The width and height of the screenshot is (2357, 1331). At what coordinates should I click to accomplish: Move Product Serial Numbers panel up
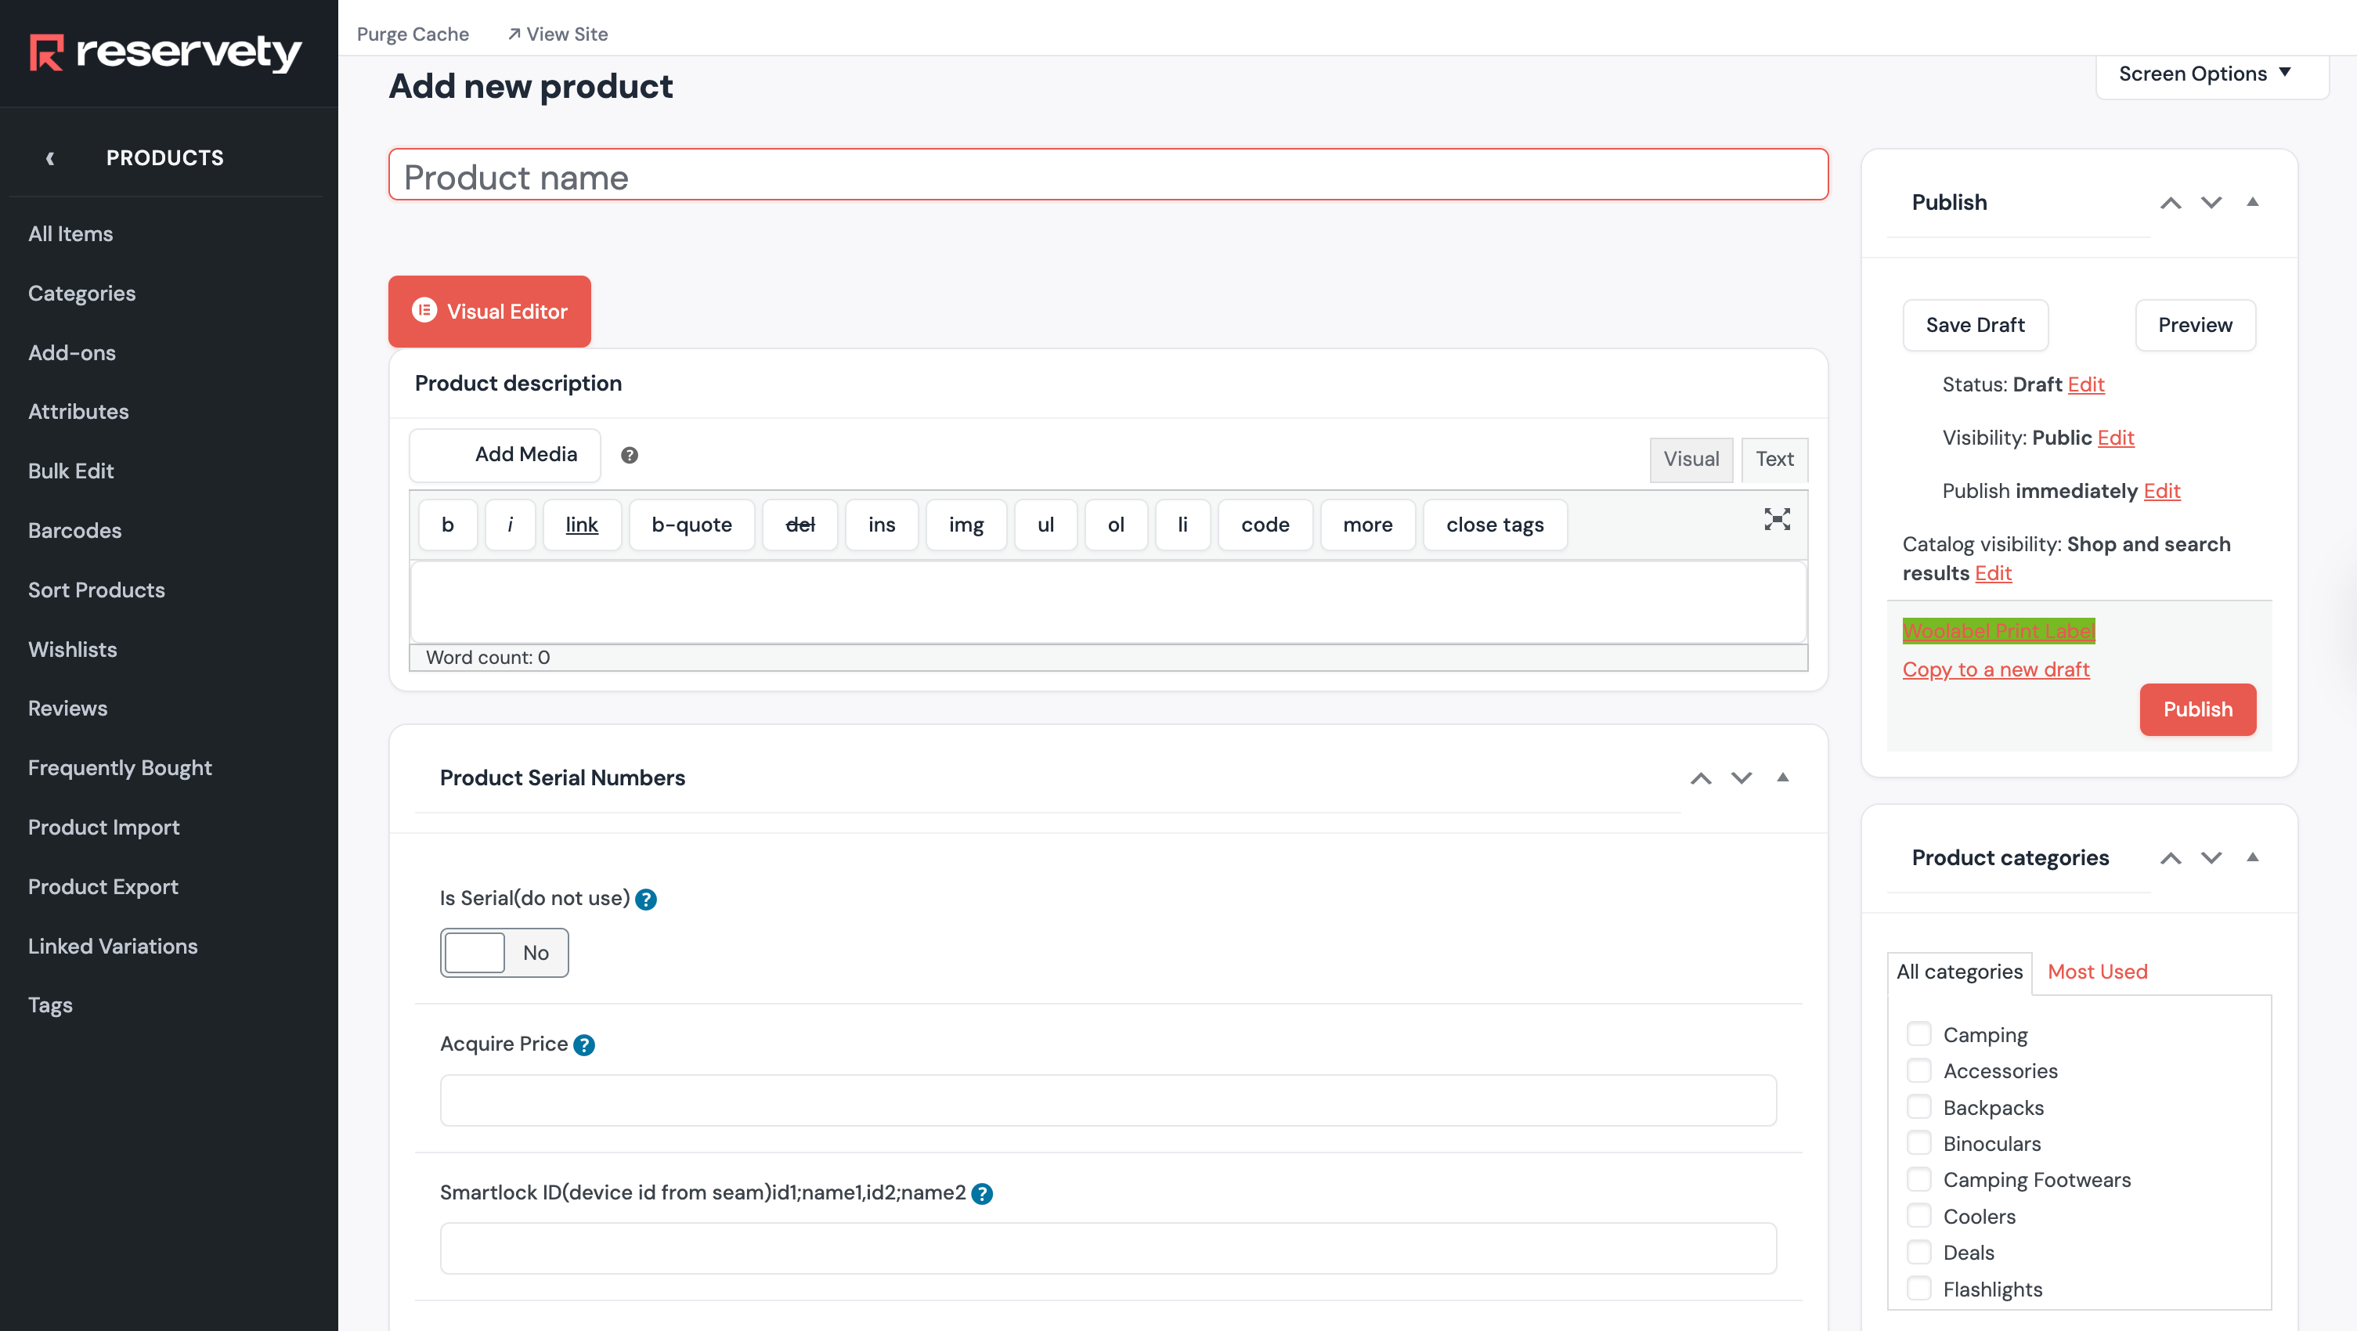coord(1701,778)
